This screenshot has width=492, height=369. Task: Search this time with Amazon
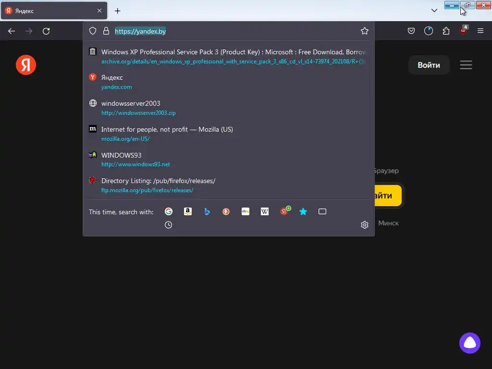188,211
